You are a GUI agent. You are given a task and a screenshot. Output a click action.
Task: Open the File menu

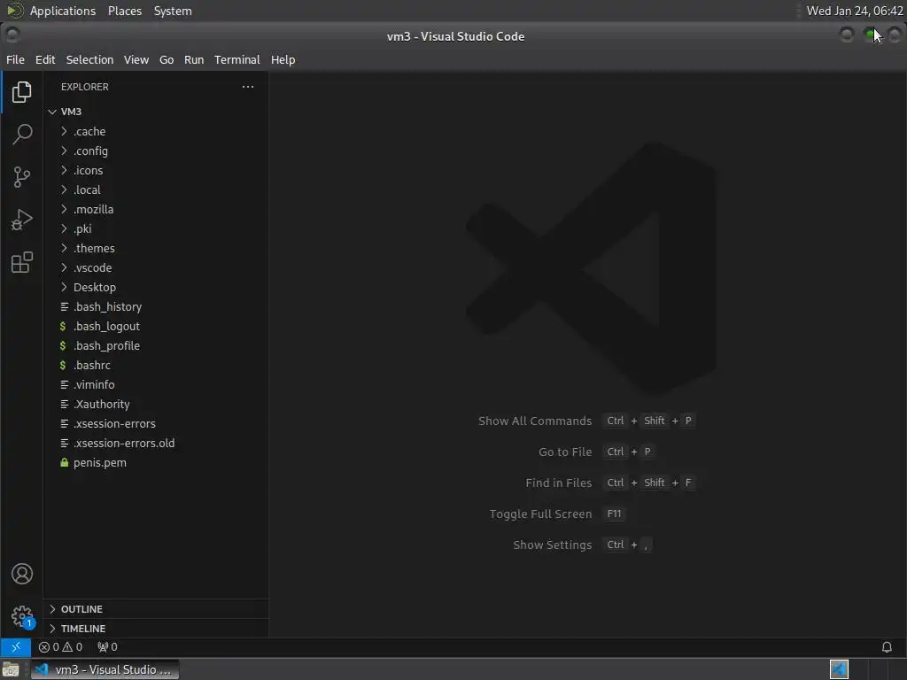pos(15,59)
